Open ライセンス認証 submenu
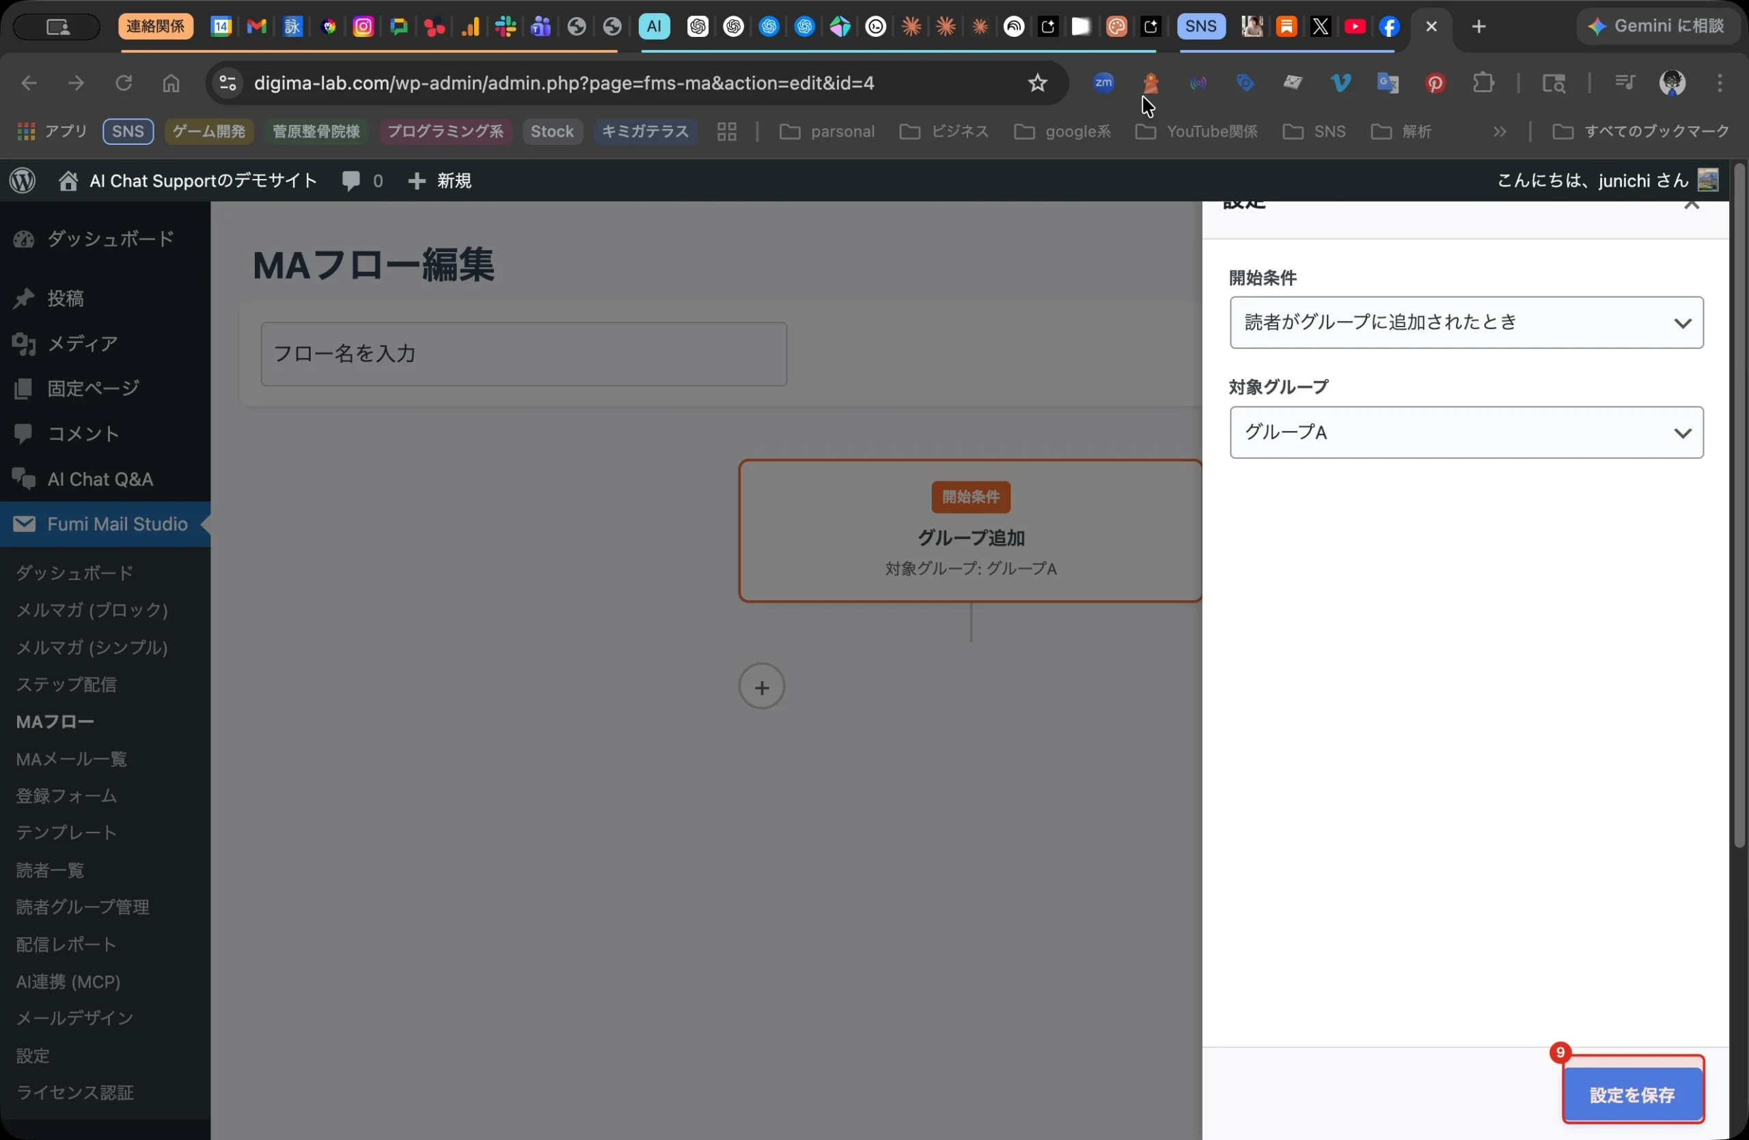This screenshot has height=1140, width=1749. click(x=74, y=1092)
